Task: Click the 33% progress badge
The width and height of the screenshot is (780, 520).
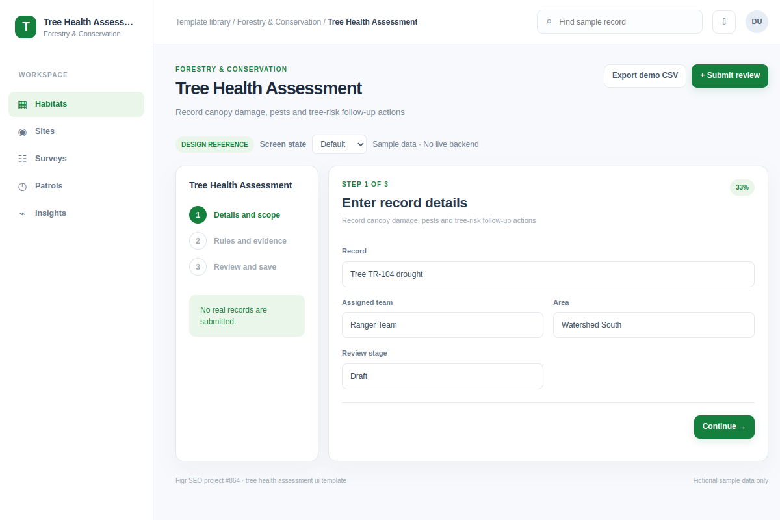Action: point(742,187)
